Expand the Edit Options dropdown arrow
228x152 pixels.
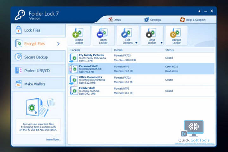(x=136, y=43)
